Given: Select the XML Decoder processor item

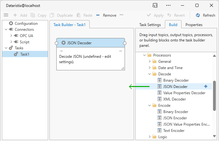Looking at the screenshot, I should (x=174, y=99).
